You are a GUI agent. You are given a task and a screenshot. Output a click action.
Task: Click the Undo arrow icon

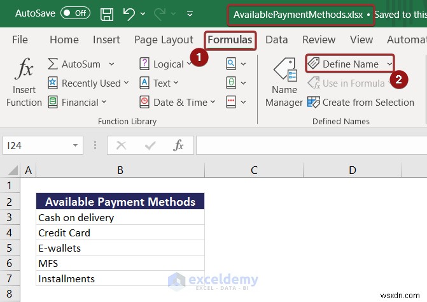[129, 14]
